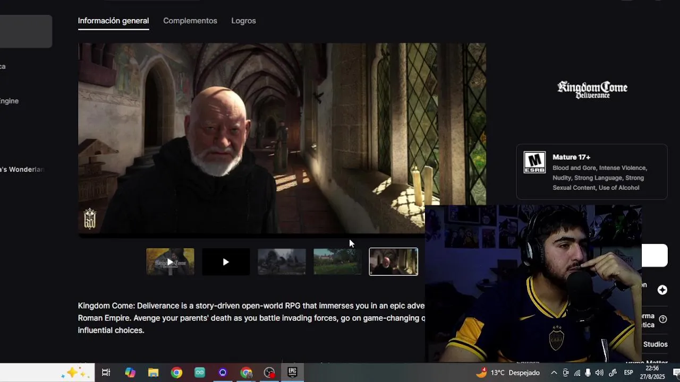Image resolution: width=680 pixels, height=382 pixels.
Task: Open the OBS Studio taskbar icon
Action: click(x=269, y=372)
